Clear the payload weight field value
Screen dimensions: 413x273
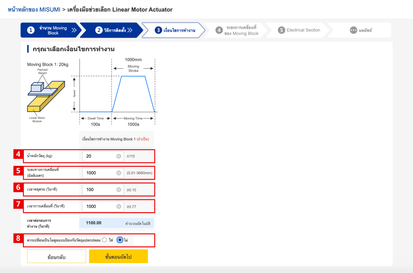[x=119, y=156]
